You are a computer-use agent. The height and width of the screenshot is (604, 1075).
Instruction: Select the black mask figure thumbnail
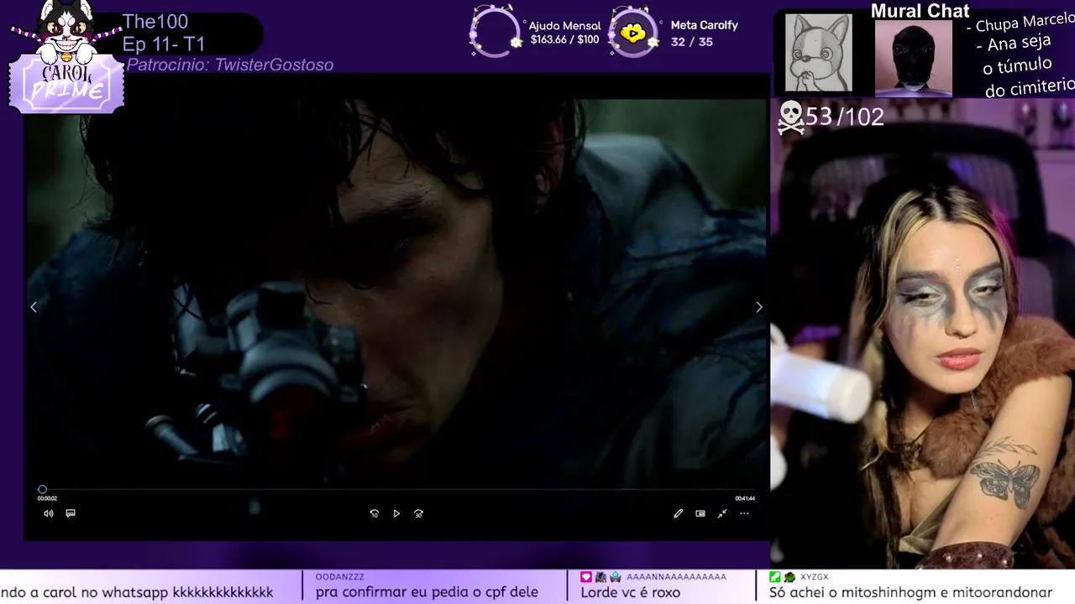click(x=914, y=57)
